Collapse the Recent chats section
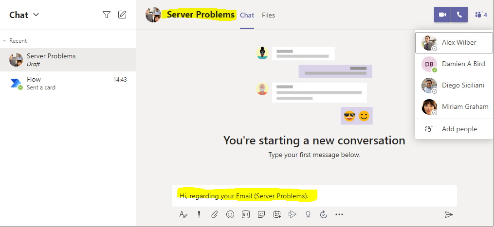Viewport: 494px width, 227px height. click(x=5, y=41)
